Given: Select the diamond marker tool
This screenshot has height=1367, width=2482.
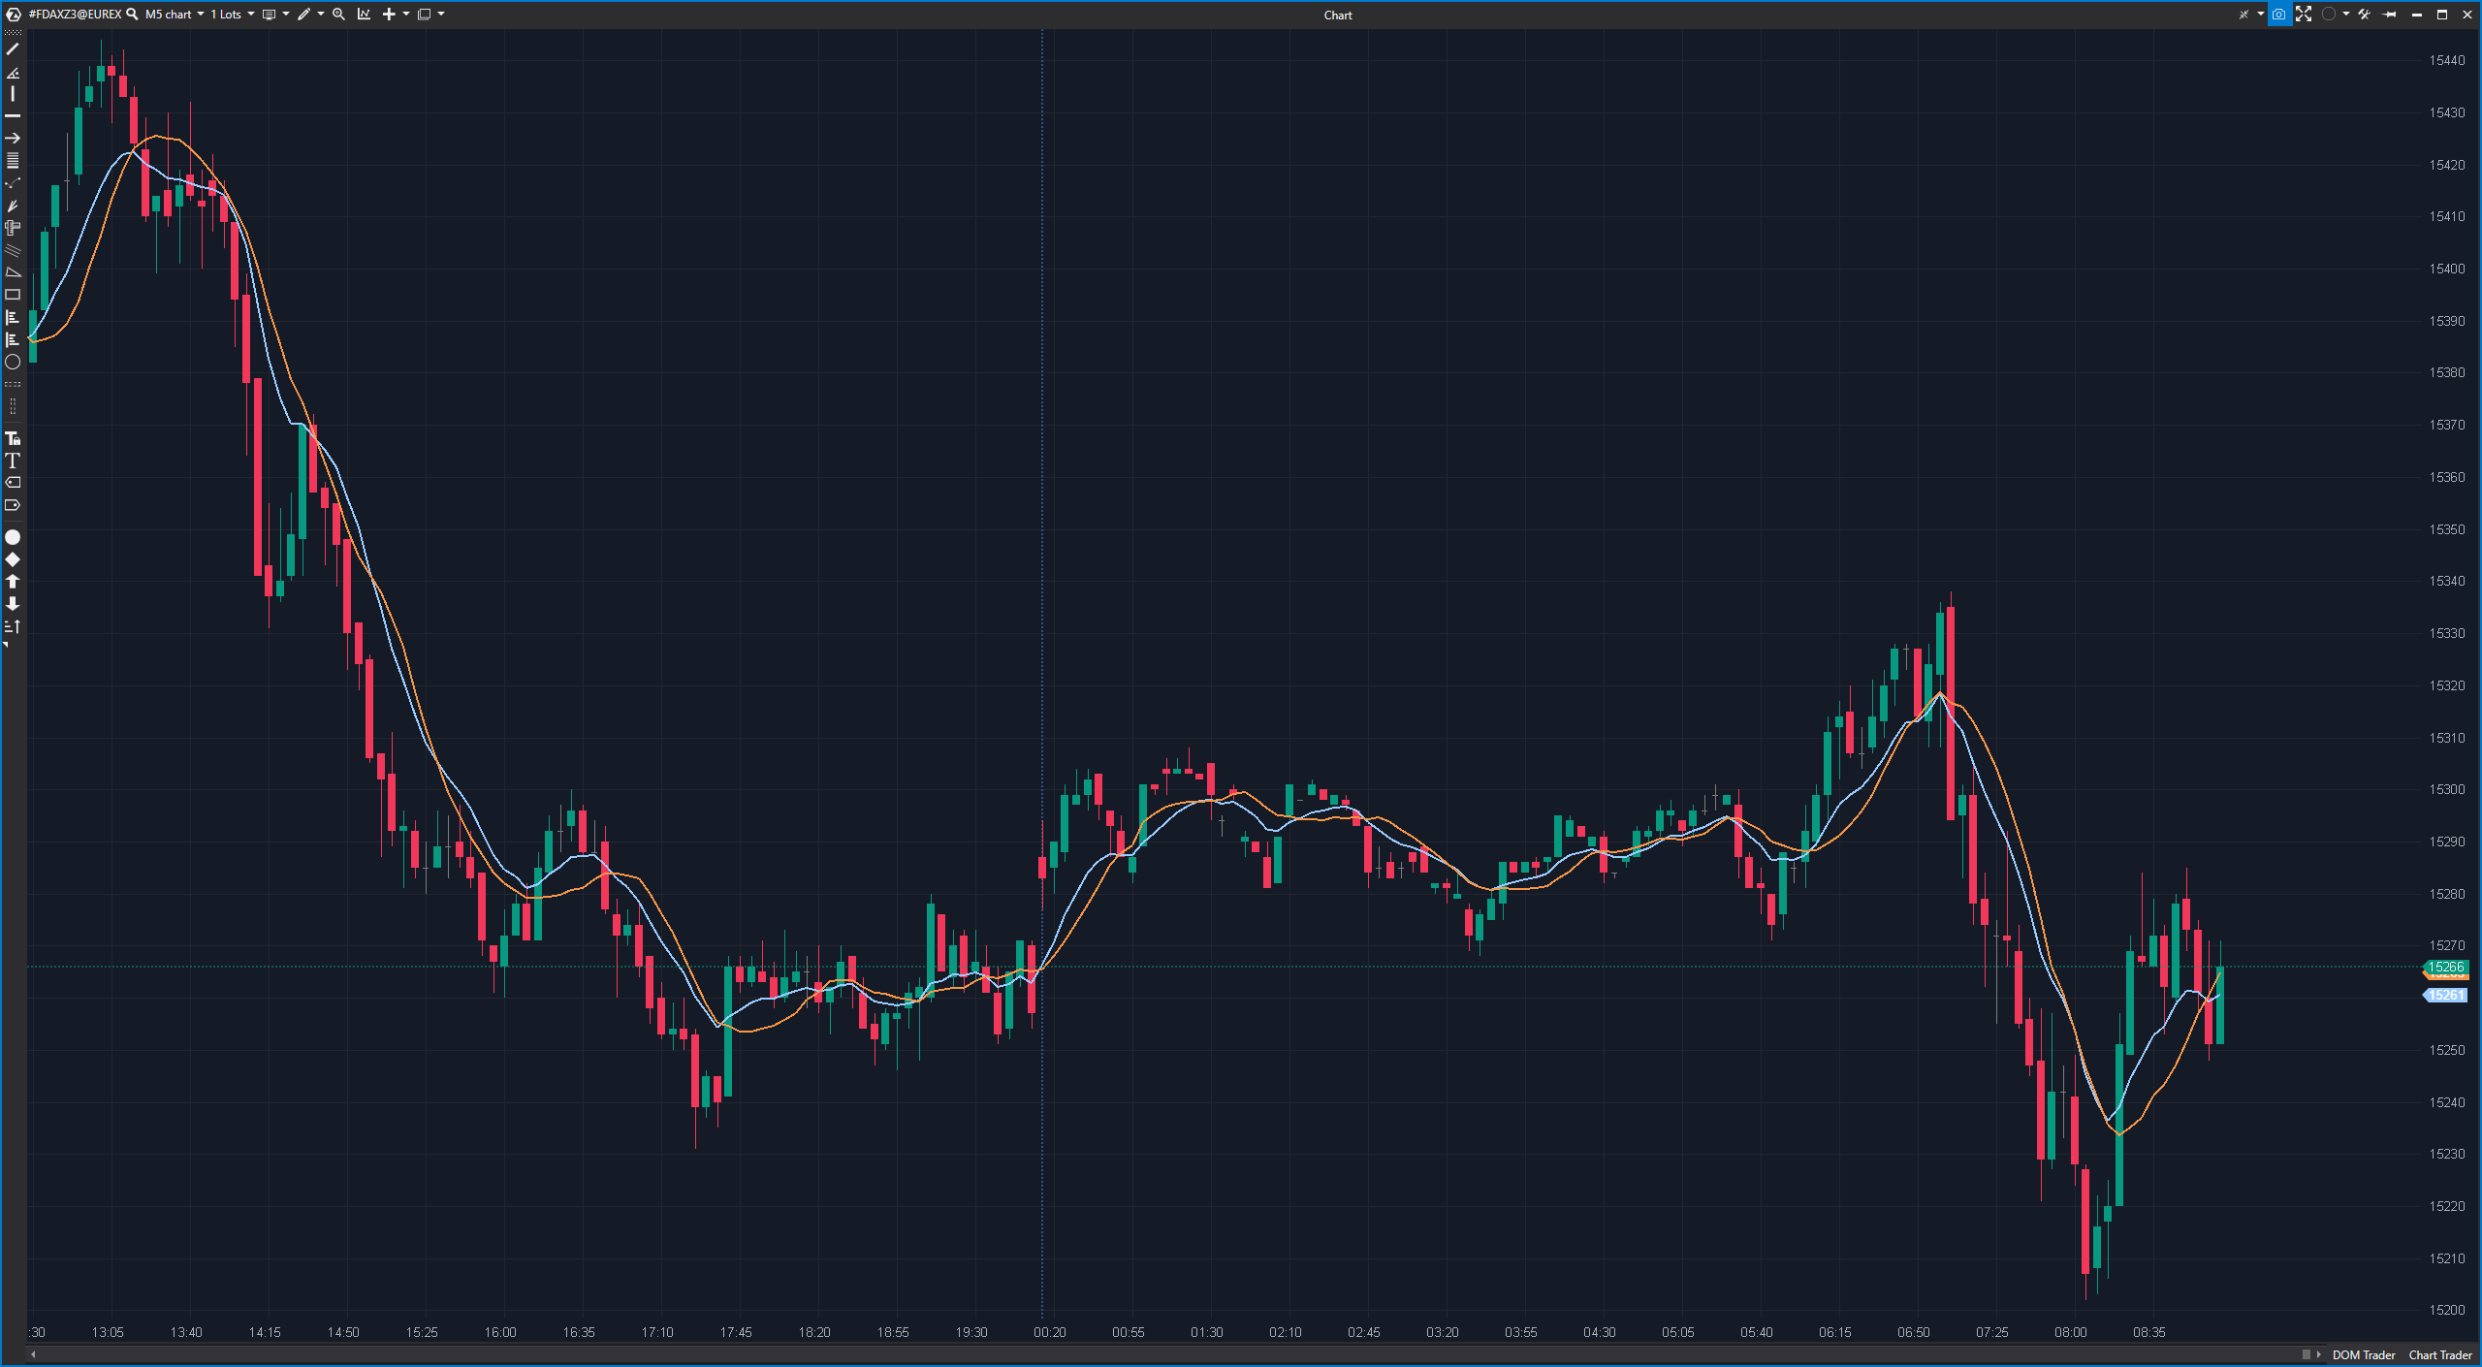Looking at the screenshot, I should [x=13, y=559].
